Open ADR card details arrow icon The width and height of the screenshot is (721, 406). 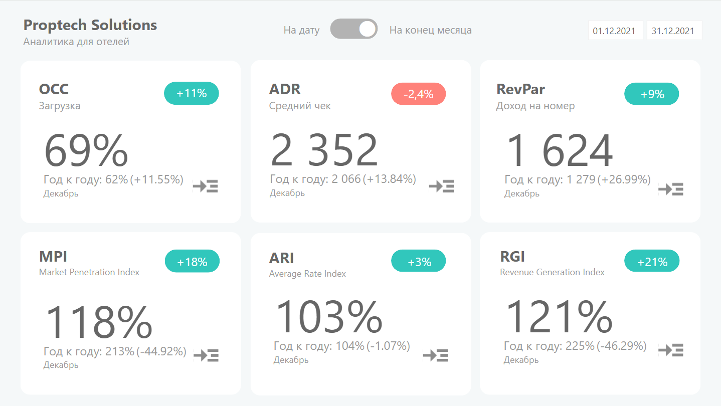pos(441,186)
